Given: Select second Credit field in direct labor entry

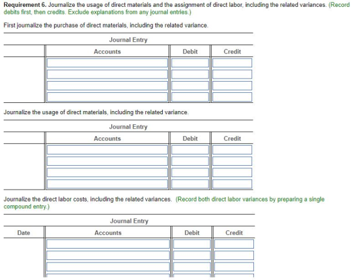Looking at the screenshot, I should pos(234,256).
